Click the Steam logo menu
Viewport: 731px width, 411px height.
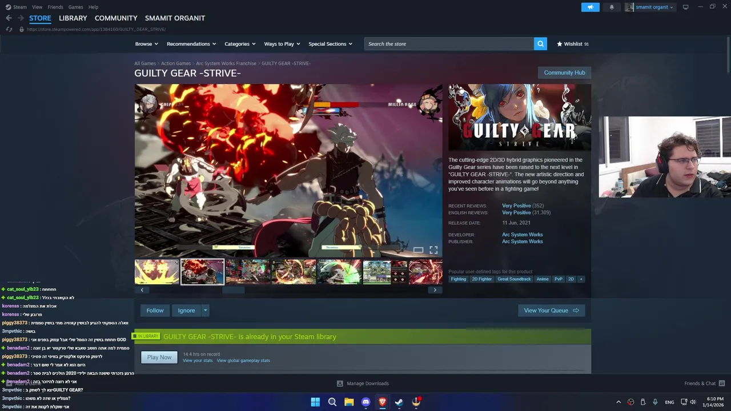point(16,7)
